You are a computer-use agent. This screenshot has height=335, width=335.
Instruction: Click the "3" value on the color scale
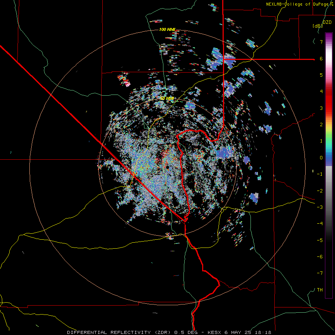(321, 108)
